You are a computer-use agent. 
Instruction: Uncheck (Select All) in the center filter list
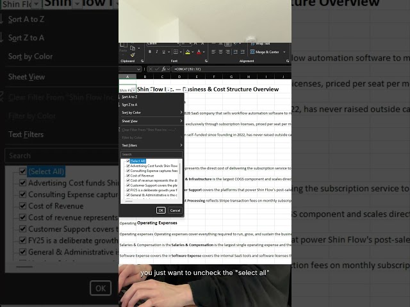click(x=128, y=161)
